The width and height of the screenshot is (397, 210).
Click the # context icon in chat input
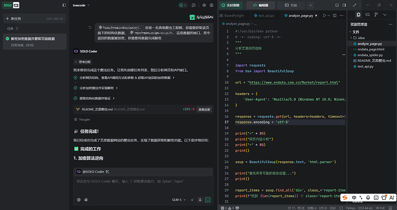(86, 200)
